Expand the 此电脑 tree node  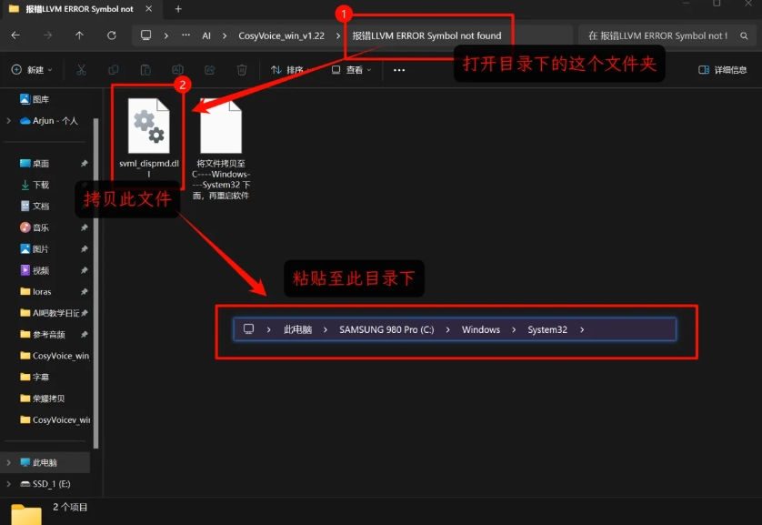(8, 463)
